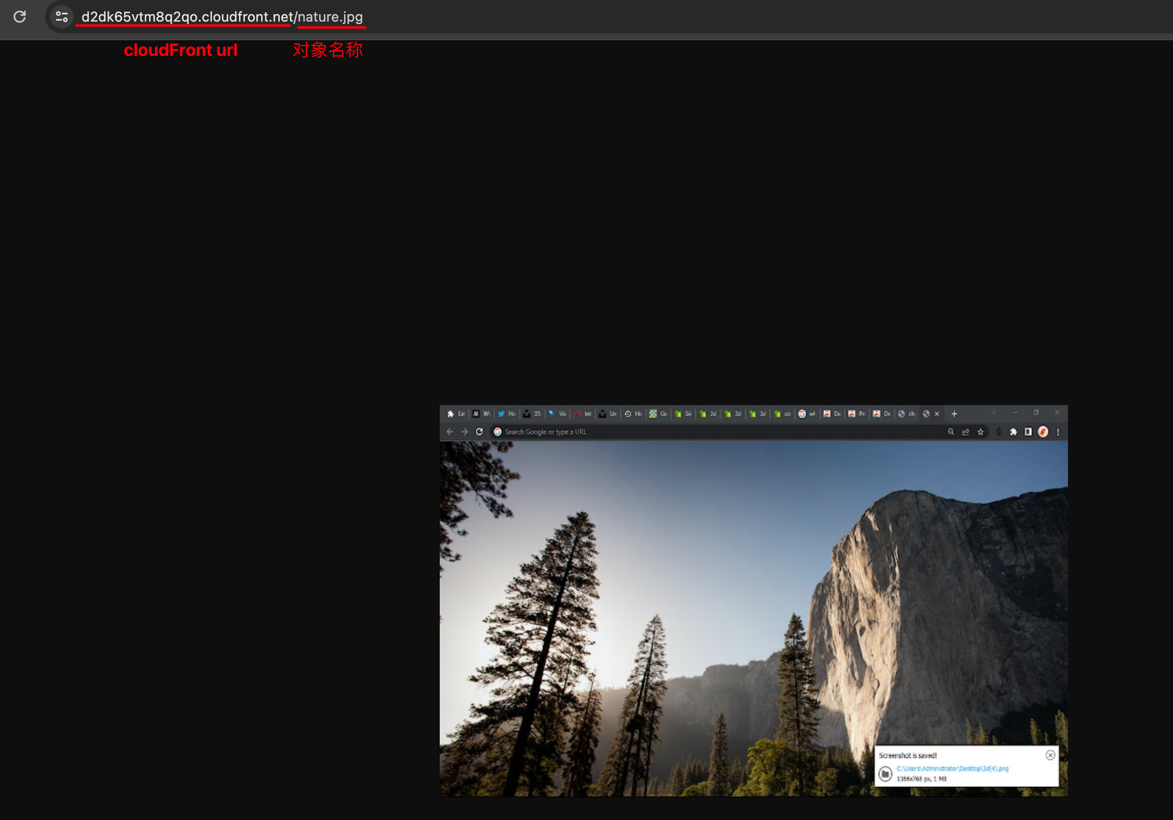This screenshot has width=1173, height=820.
Task: Open the tab search chevron in embedded browser
Action: click(x=994, y=412)
